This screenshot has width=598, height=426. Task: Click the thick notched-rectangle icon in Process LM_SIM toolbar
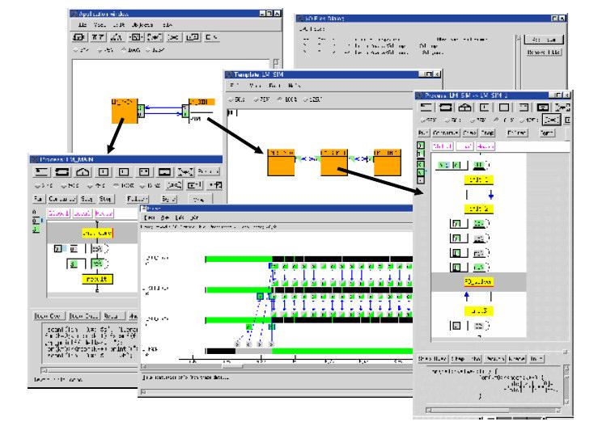[x=543, y=108]
